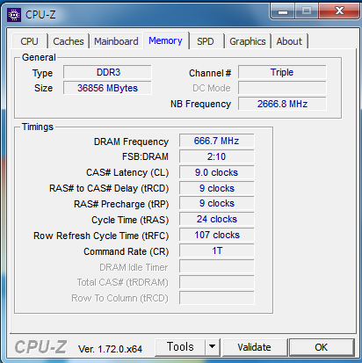Click the Channel # field showing Triple
The width and height of the screenshot is (362, 363).
click(282, 72)
